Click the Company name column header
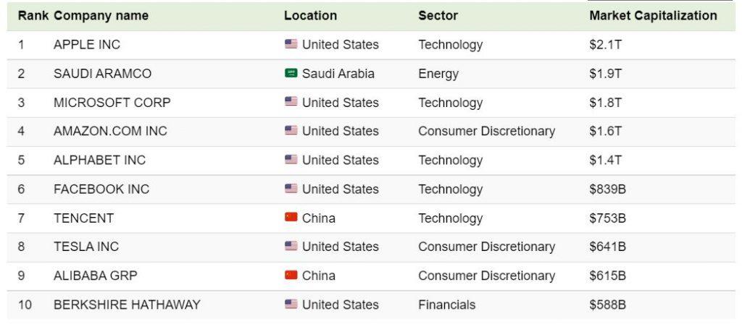 click(x=101, y=16)
